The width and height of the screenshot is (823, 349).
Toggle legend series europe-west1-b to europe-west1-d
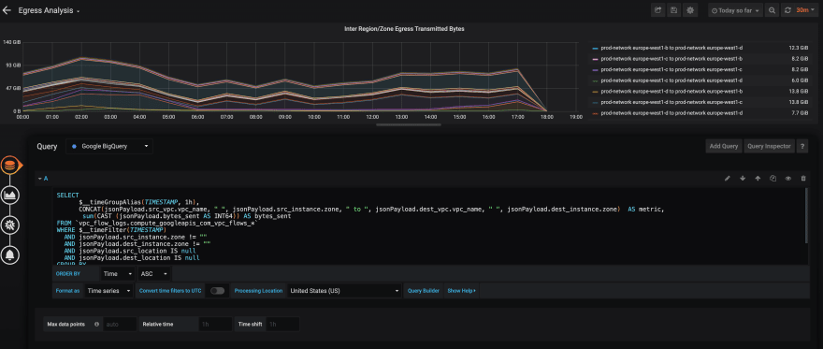671,48
